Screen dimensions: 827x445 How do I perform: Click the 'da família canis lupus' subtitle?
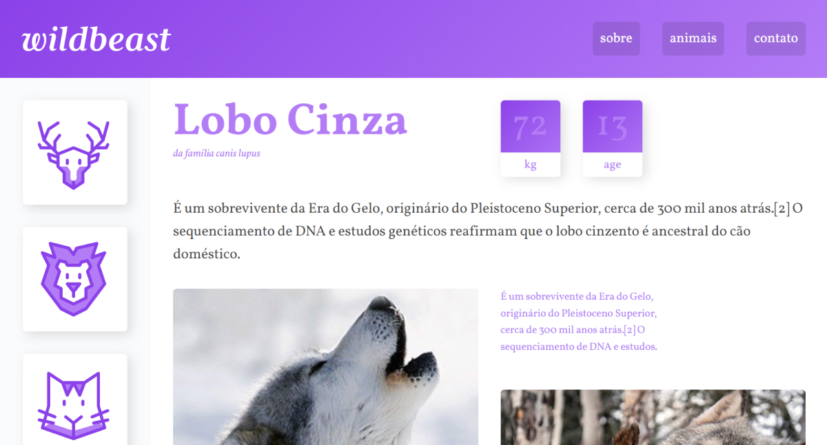[x=216, y=154]
